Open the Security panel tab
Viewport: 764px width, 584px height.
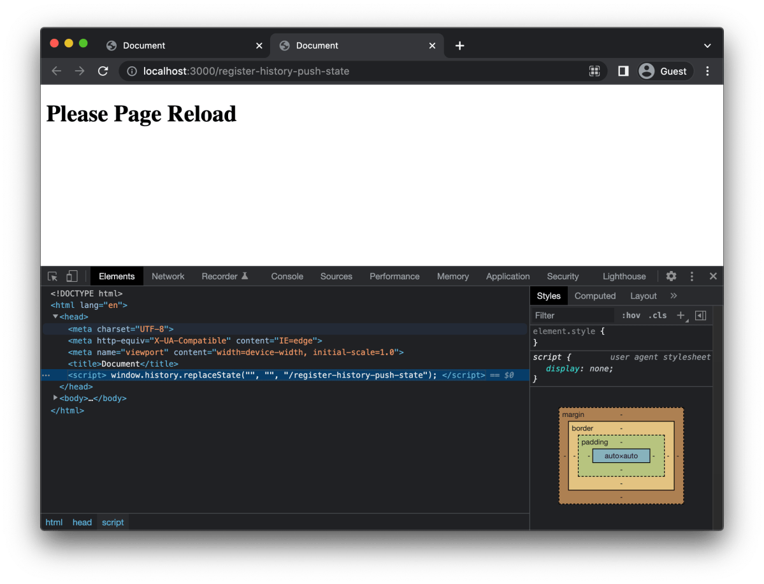coord(563,277)
